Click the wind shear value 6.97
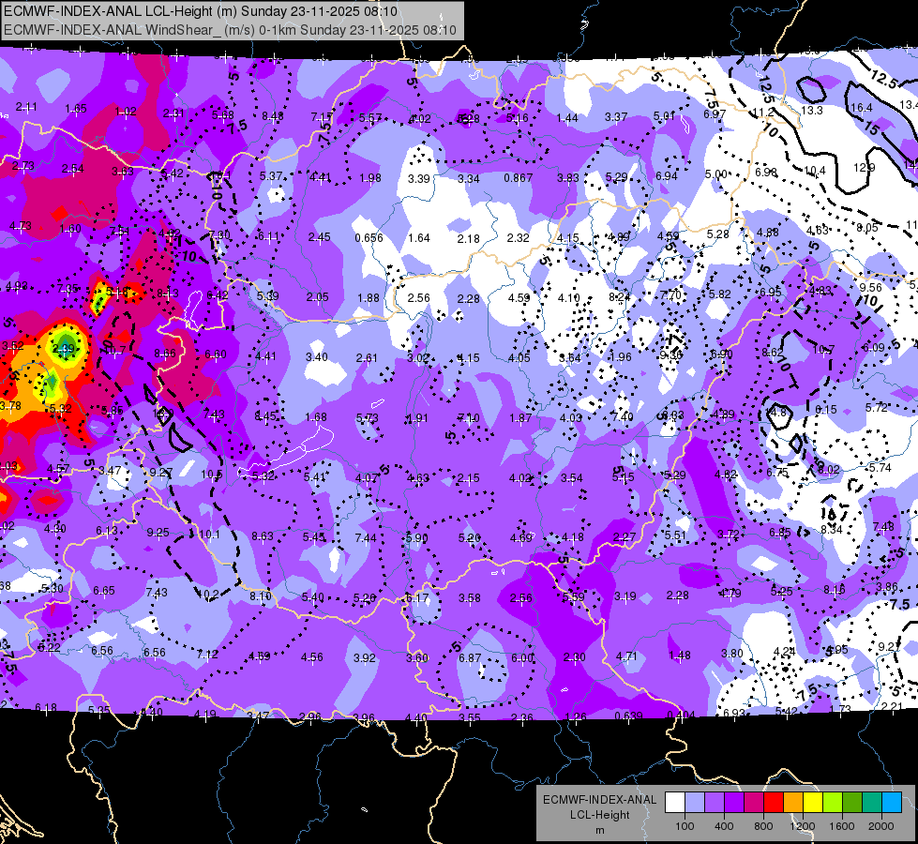The height and width of the screenshot is (844, 918). (715, 114)
